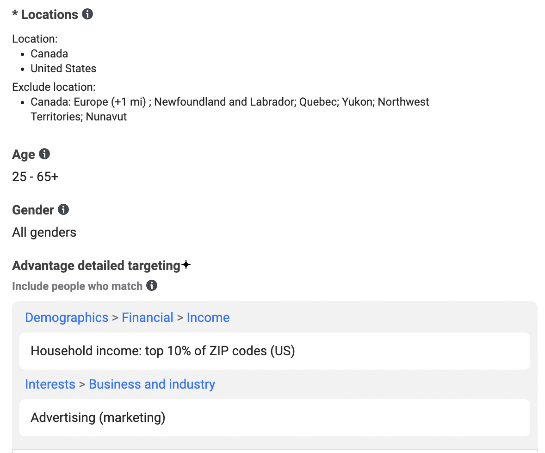Click the Canada location item
This screenshot has height=453, width=545.
click(49, 54)
